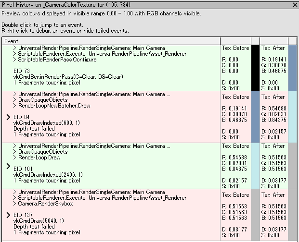
Task: Click the blue Tex After swatch for EID 73
Action: 292,68
